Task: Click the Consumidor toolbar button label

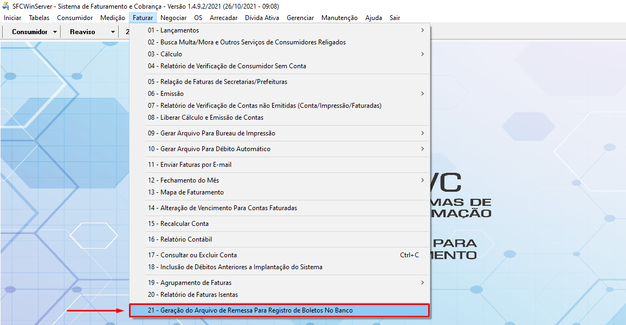Action: click(30, 32)
